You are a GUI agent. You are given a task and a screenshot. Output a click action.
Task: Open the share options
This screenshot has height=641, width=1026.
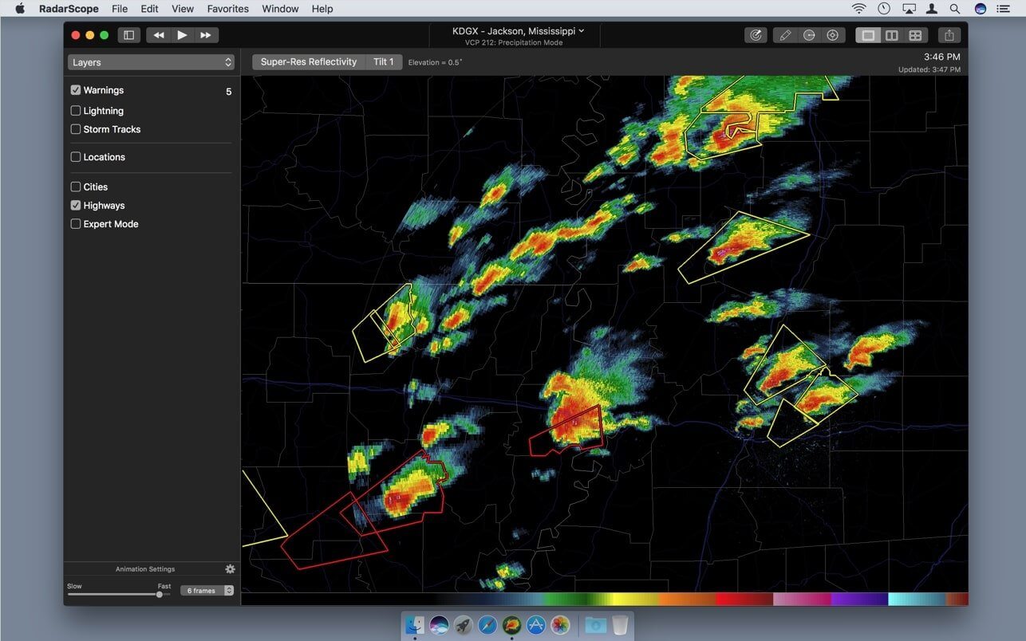(949, 35)
